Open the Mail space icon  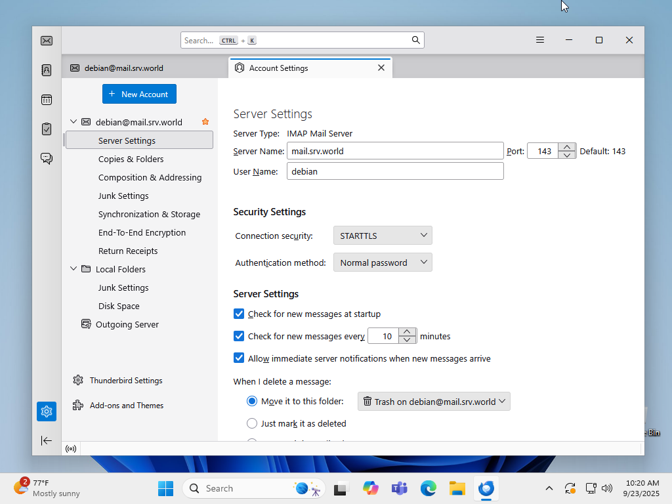coord(47,41)
